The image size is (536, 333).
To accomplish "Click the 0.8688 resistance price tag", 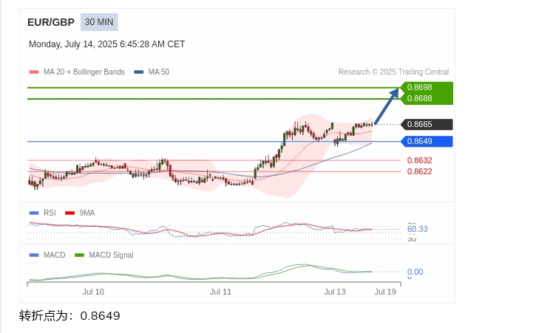I will tap(427, 99).
